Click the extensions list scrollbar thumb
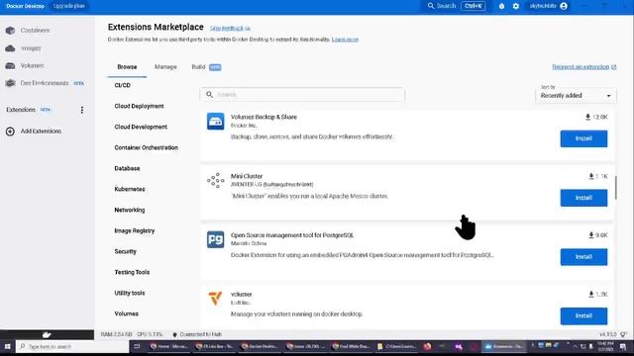634x356 pixels. click(616, 187)
